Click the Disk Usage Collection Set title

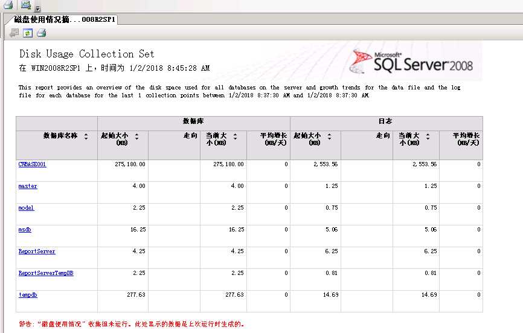pos(87,54)
